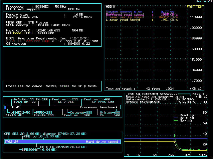
Task: Click the yellow 'FAST TEST' label
Action: 195,7
